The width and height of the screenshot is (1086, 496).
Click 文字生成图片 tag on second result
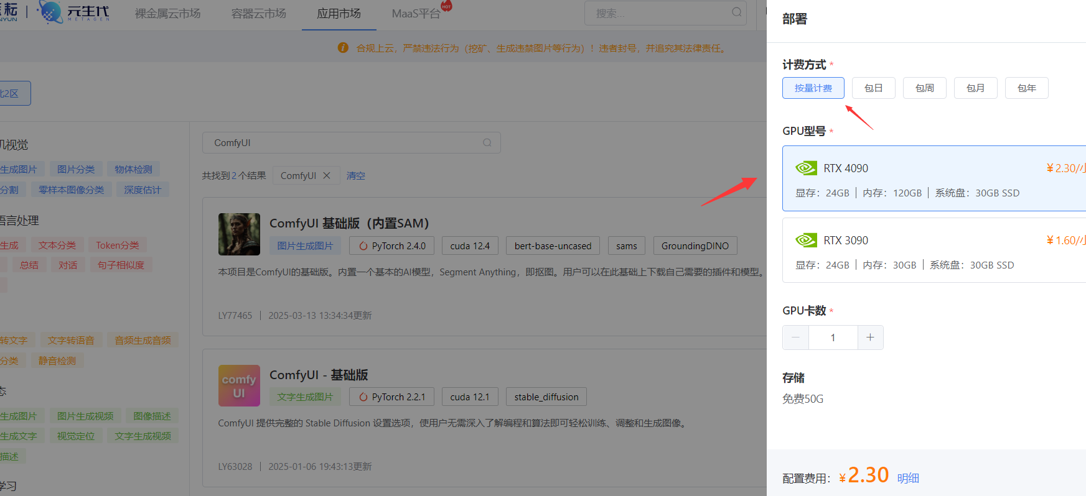coord(305,397)
